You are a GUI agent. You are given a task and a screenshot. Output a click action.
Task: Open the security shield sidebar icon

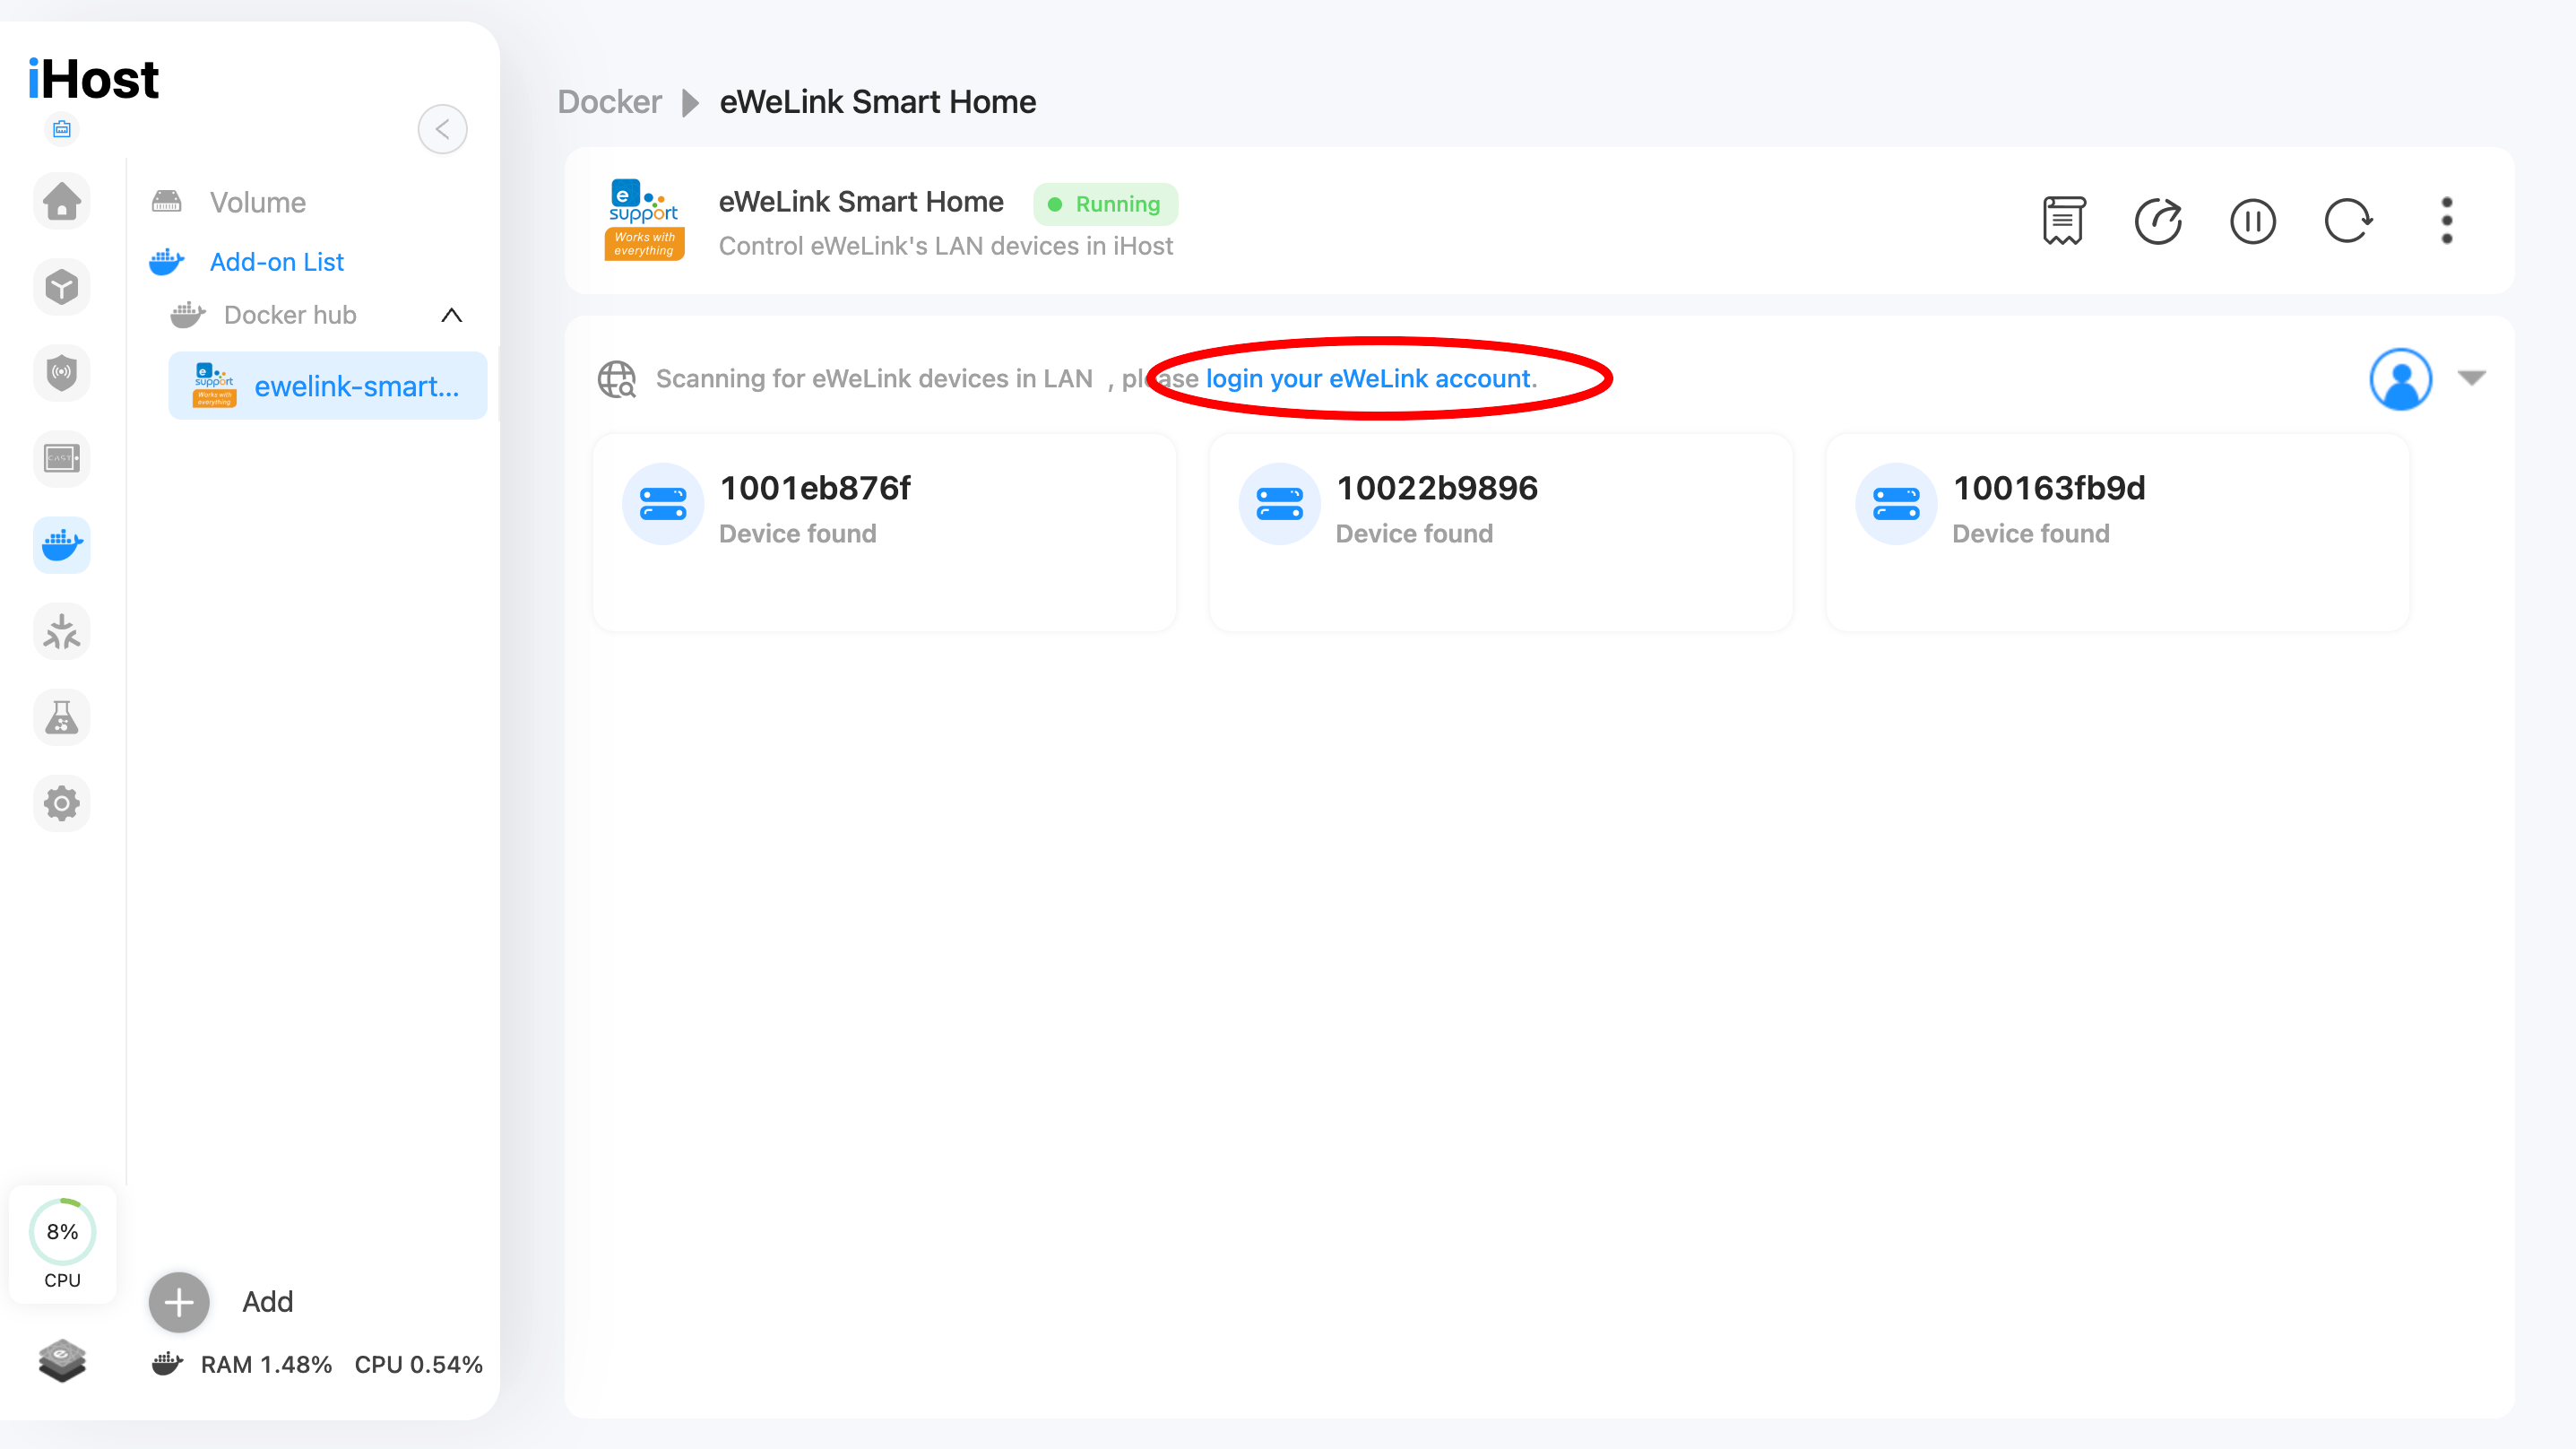(62, 373)
